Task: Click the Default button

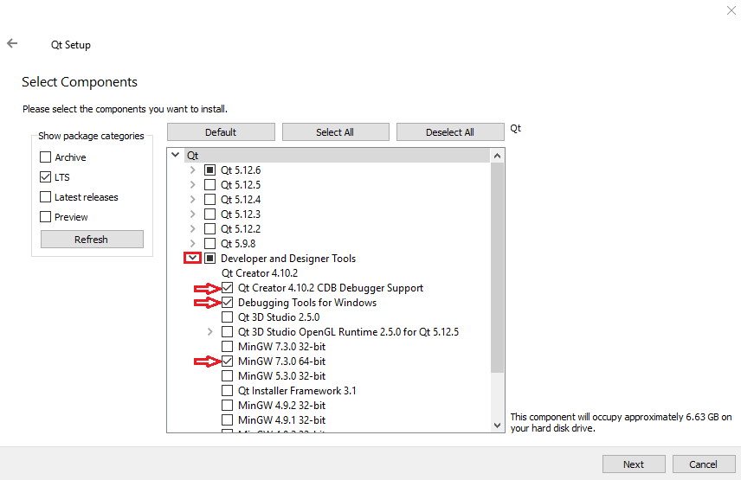Action: [221, 132]
